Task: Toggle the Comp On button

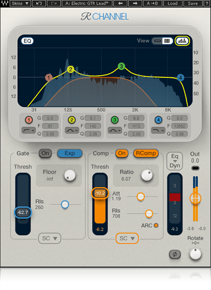Action: [122, 153]
